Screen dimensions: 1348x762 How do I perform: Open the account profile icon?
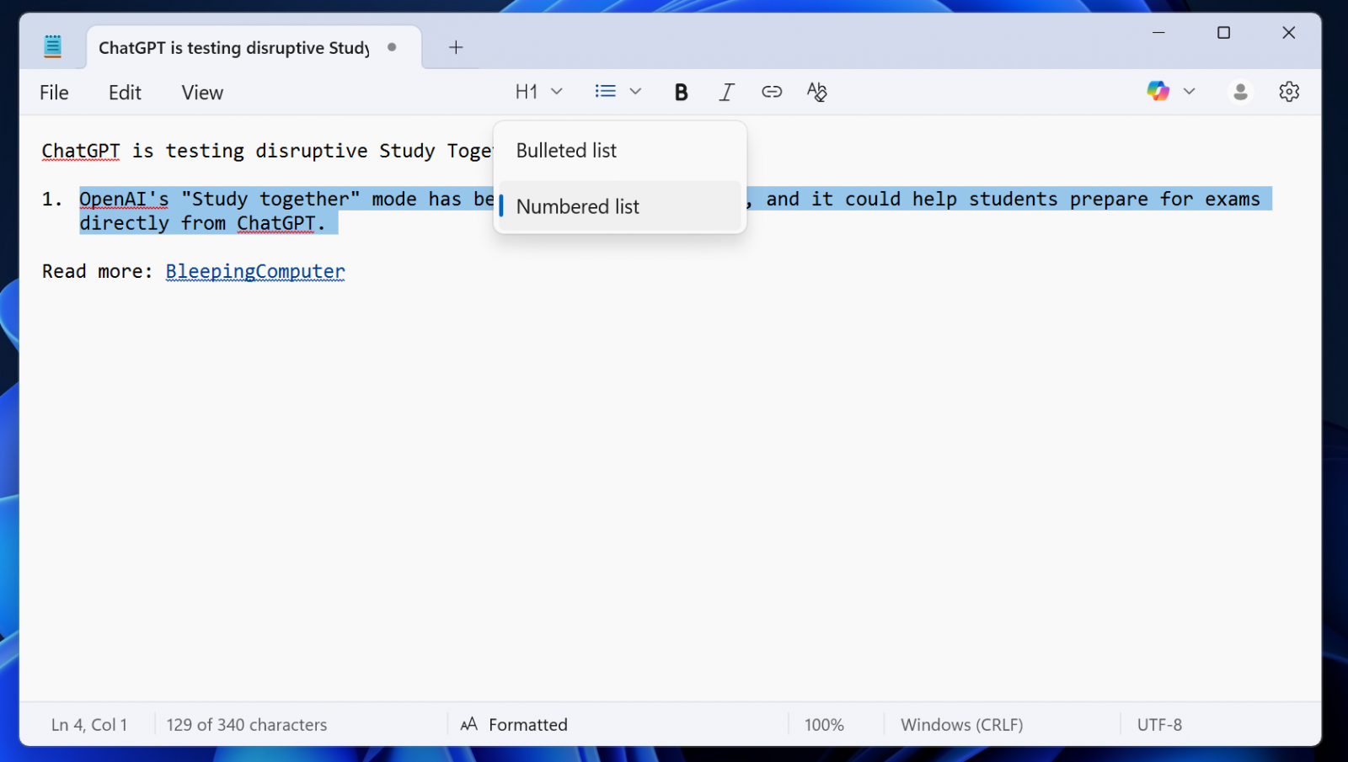coord(1240,92)
